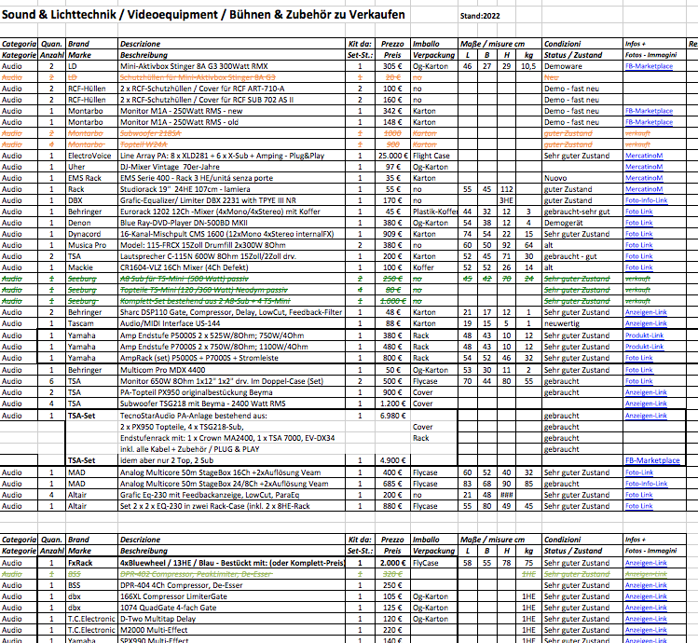The width and height of the screenshot is (698, 643).
Task: Open Anzeigen-Link for M2000 Multi-Effect
Action: [x=646, y=630]
